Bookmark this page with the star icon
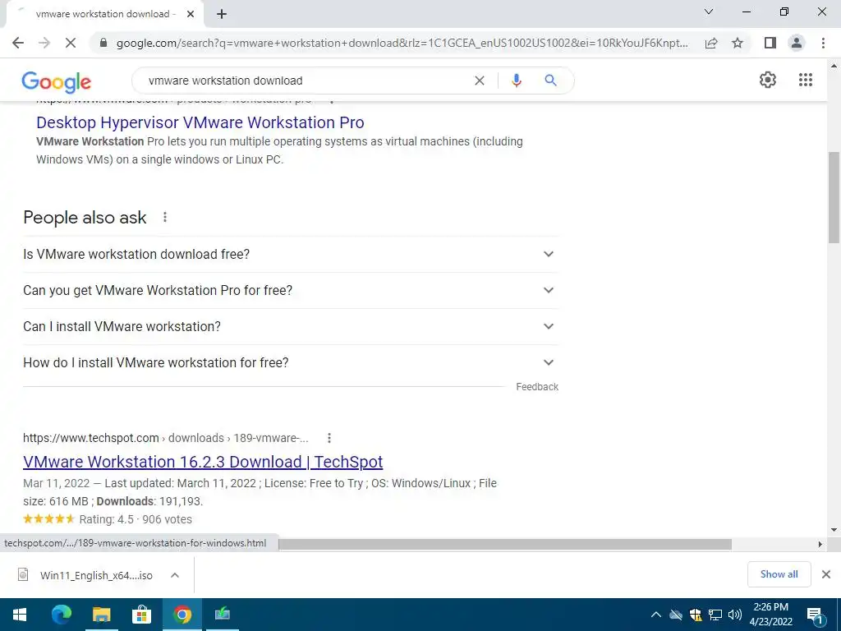841x631 pixels. point(738,43)
